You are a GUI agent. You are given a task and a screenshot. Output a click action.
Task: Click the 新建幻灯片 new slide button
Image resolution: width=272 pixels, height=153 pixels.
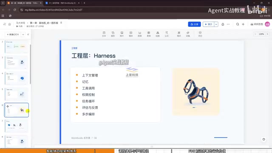(13, 34)
